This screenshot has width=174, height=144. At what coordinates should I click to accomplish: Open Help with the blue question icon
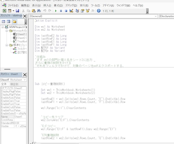(x=99, y=11)
